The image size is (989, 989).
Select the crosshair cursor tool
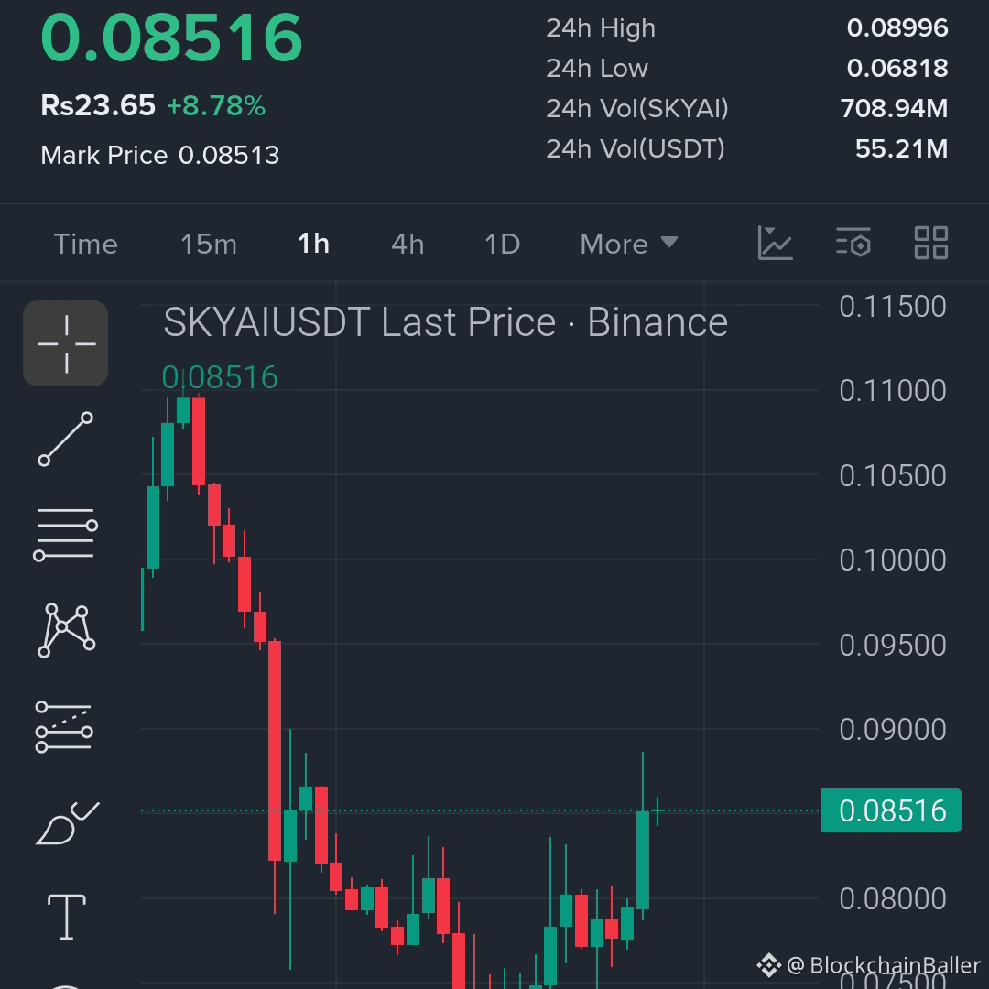tap(66, 343)
